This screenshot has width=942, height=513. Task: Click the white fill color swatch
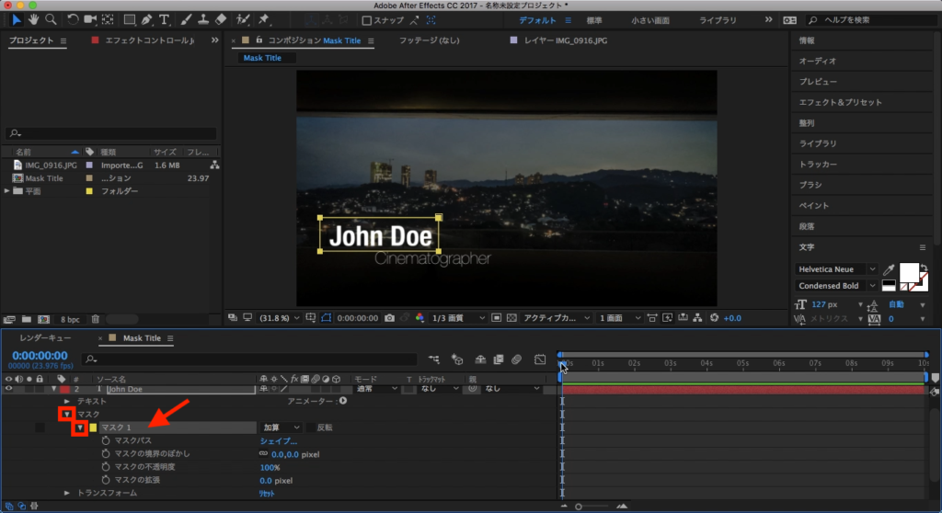[x=908, y=272]
